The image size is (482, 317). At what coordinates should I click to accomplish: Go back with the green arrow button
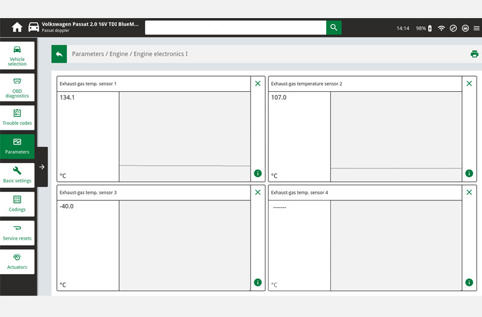click(59, 54)
